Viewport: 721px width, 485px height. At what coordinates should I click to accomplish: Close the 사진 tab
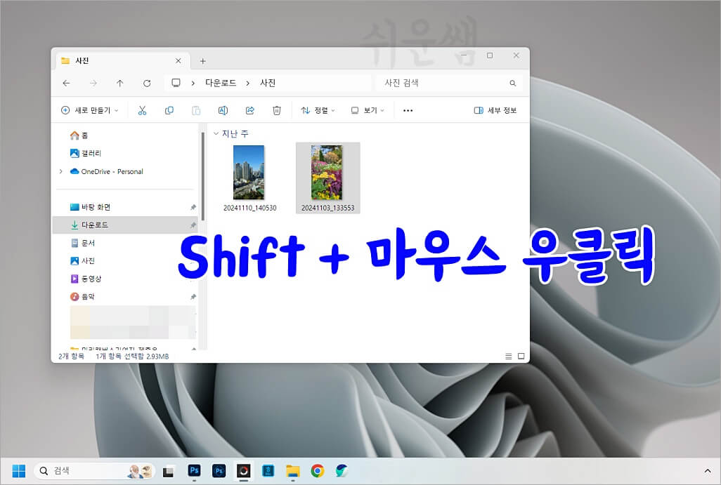tap(178, 60)
